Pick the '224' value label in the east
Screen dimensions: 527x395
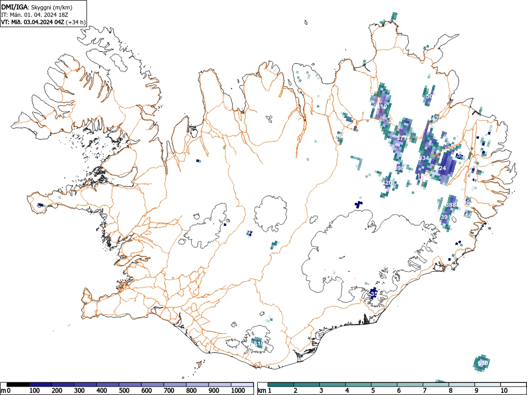click(x=441, y=168)
